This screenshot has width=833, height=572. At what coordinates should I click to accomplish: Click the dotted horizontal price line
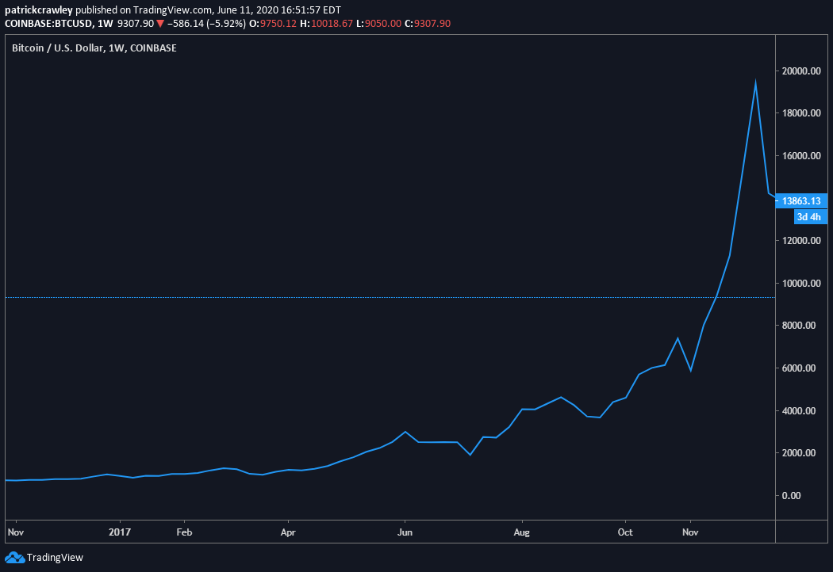(390, 298)
